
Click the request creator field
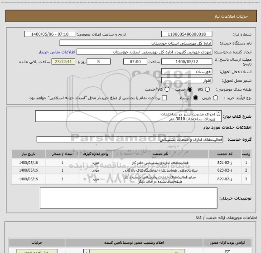(x=144, y=52)
